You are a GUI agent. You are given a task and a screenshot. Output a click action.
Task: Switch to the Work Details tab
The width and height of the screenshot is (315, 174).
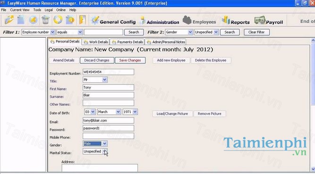[x=96, y=42]
